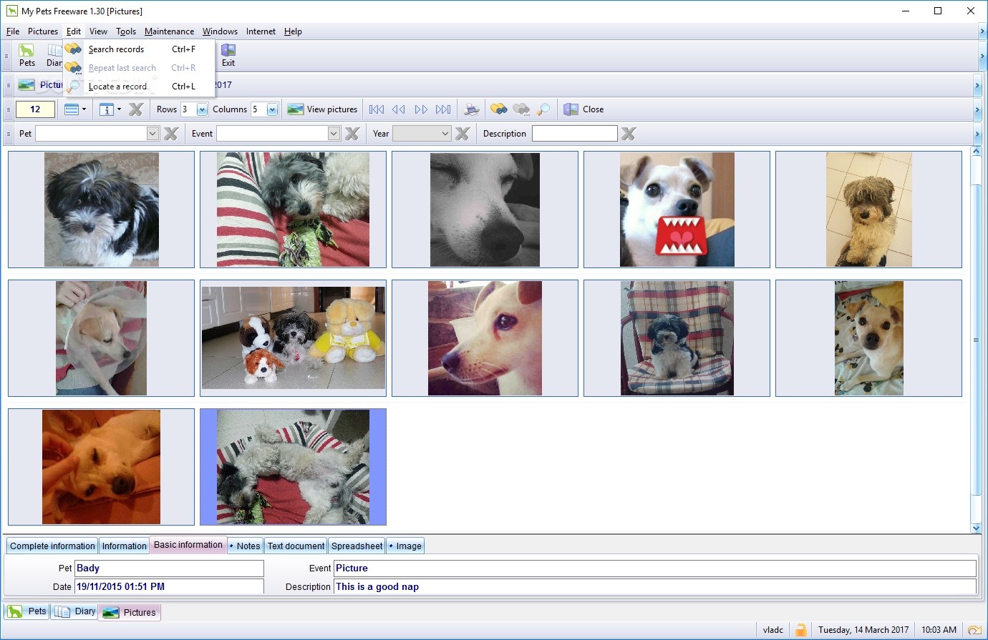Open the Tools menu

[126, 31]
